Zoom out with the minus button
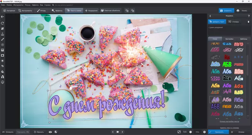The height and width of the screenshot is (135, 252). [x=191, y=132]
